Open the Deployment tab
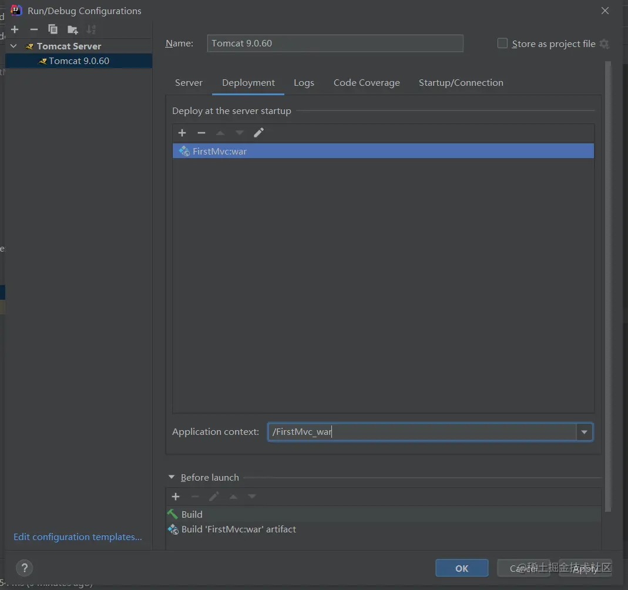The height and width of the screenshot is (590, 628). 248,82
